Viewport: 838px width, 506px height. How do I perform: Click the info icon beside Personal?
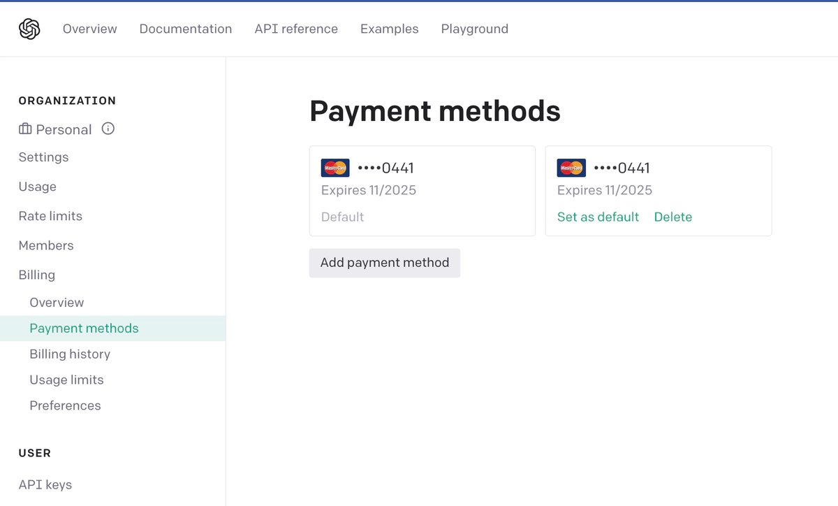point(108,129)
